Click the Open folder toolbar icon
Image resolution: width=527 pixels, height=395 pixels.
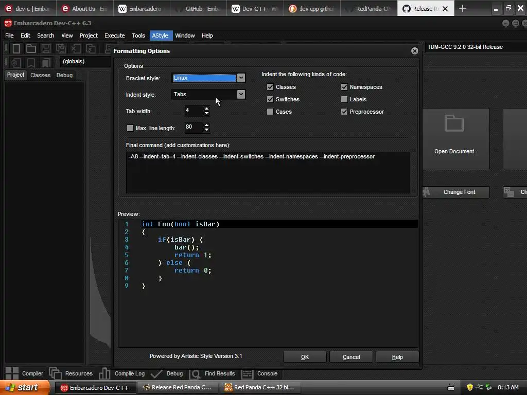[31, 49]
